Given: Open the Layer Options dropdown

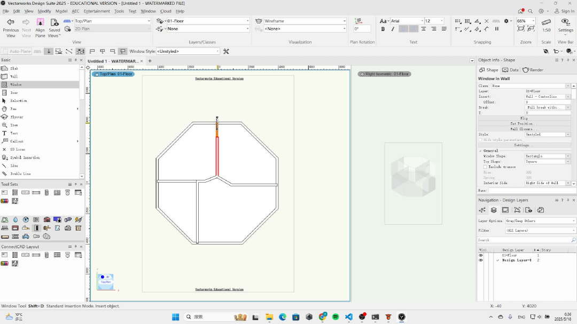Looking at the screenshot, I should point(541,221).
